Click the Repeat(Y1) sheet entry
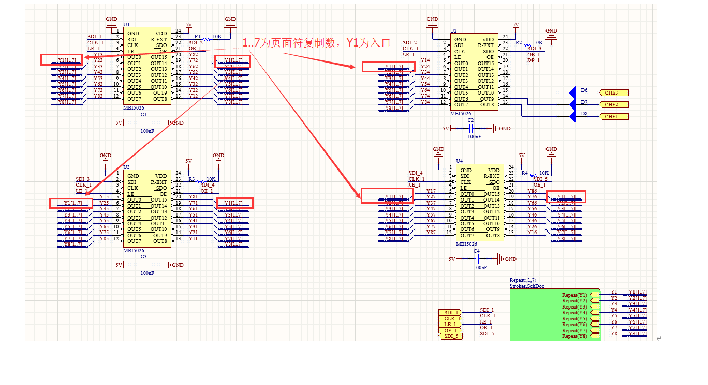This screenshot has height=385, width=708. point(580,295)
